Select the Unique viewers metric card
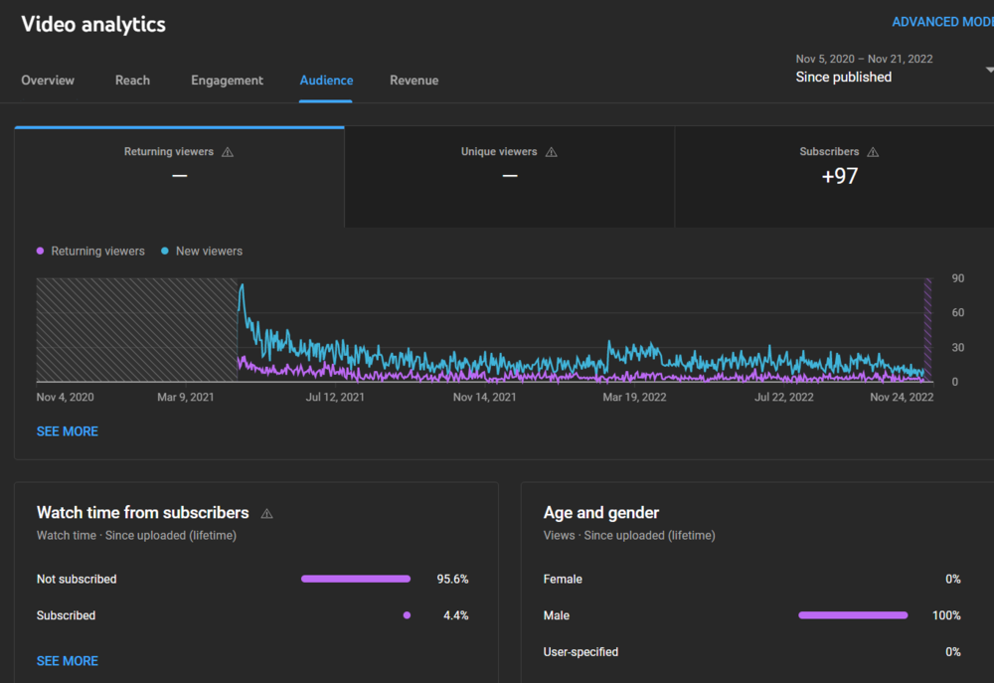 [509, 177]
